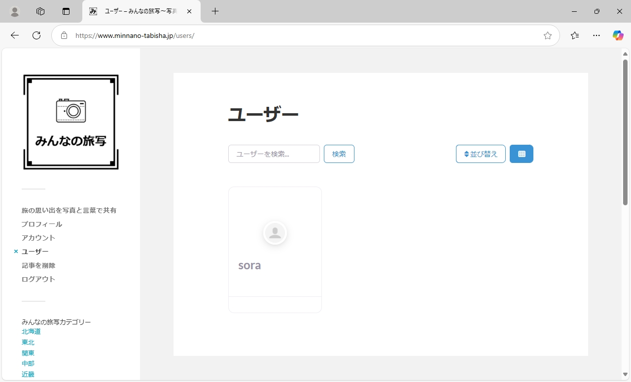
Task: Open the 北海道 category link
Action: pyautogui.click(x=31, y=332)
